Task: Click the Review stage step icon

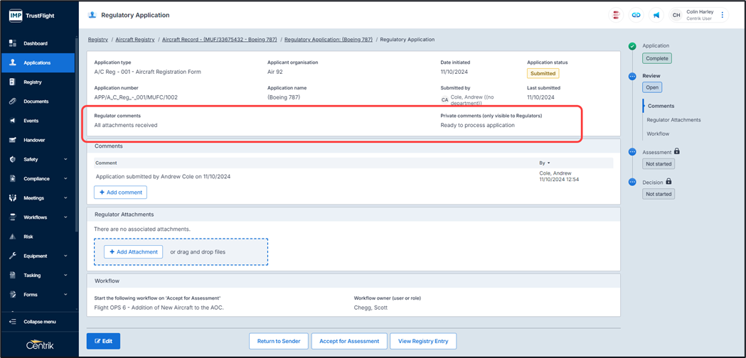Action: point(632,76)
